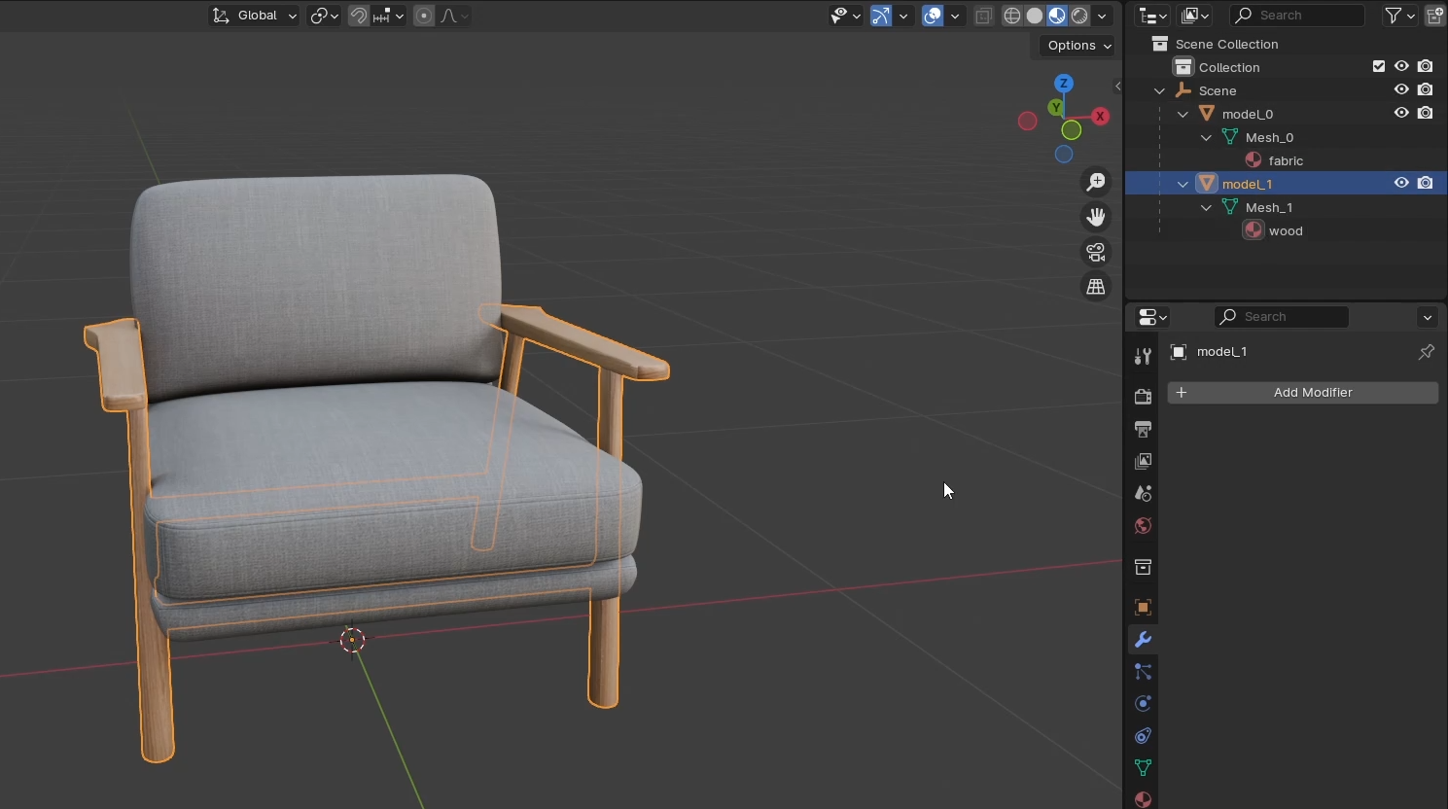1448x809 pixels.
Task: Click the viewport zoom magnifier icon
Action: click(x=1096, y=182)
